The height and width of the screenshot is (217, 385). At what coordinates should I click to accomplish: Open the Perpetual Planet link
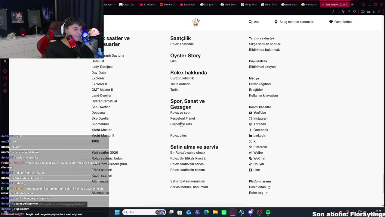(x=183, y=118)
